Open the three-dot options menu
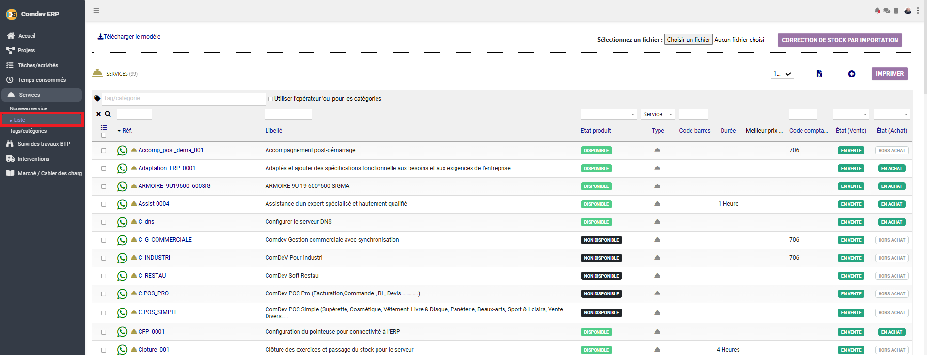The image size is (927, 355). pos(918,11)
